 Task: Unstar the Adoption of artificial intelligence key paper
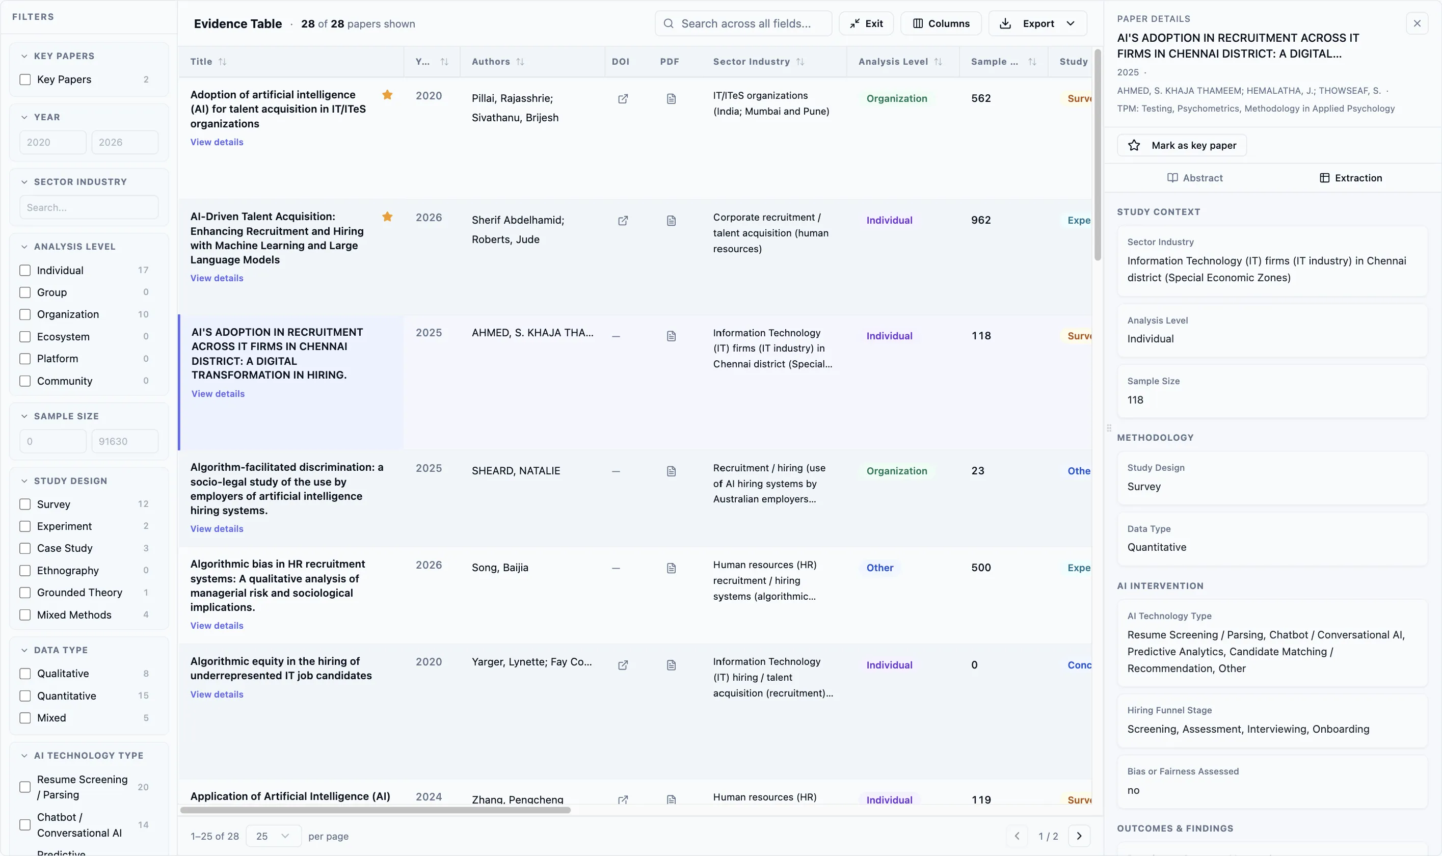click(x=387, y=95)
